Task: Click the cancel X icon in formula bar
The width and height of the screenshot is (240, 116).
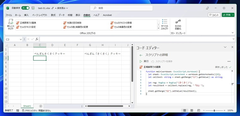Action: pyautogui.click(x=28, y=39)
